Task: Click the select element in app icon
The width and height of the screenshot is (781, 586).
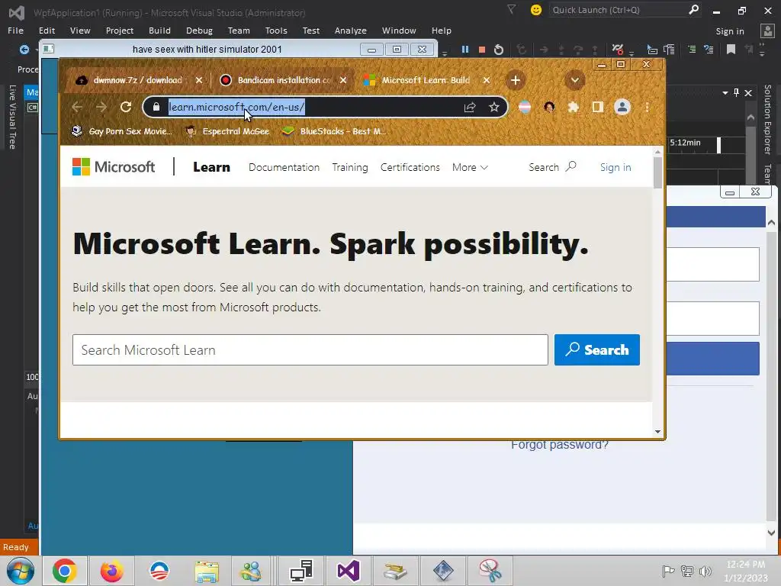Action: (x=652, y=50)
